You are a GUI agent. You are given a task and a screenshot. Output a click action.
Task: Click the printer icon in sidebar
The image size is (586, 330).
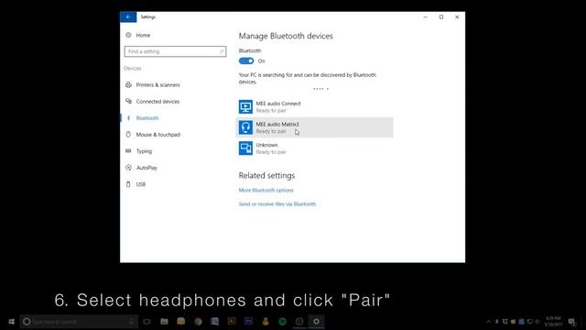tap(128, 85)
